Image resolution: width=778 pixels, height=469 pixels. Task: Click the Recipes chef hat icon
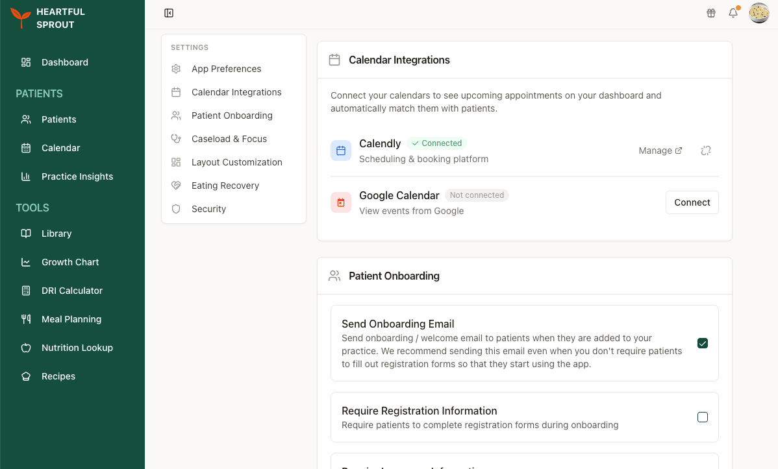pos(26,376)
